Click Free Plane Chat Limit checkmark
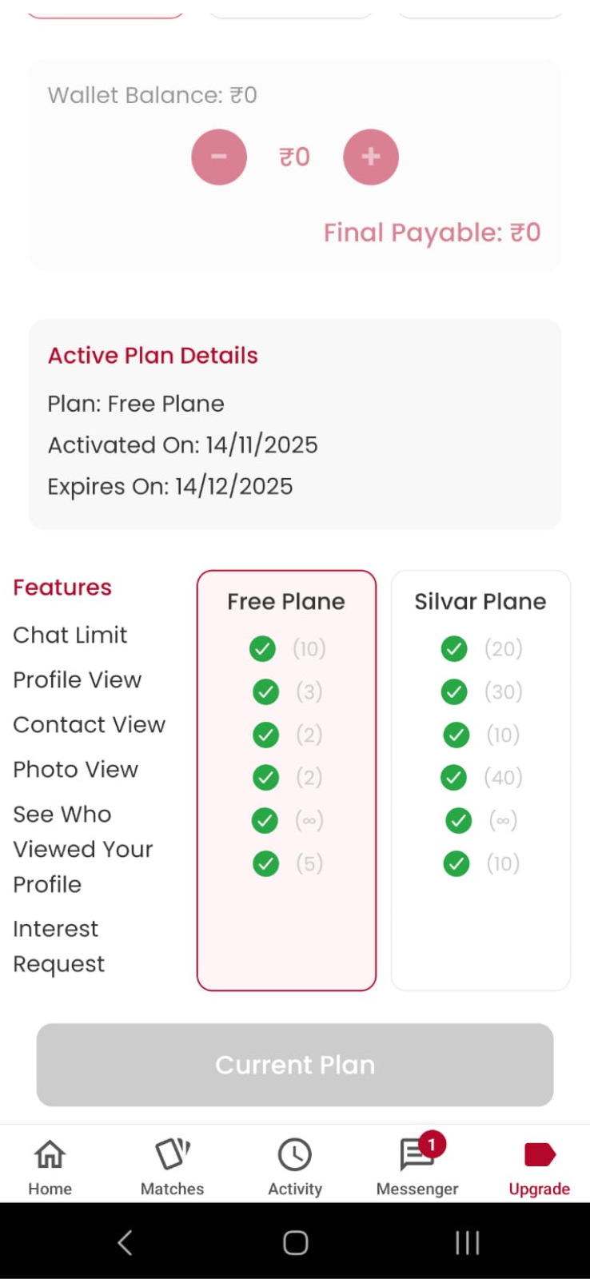The height and width of the screenshot is (1279, 590). pos(262,648)
